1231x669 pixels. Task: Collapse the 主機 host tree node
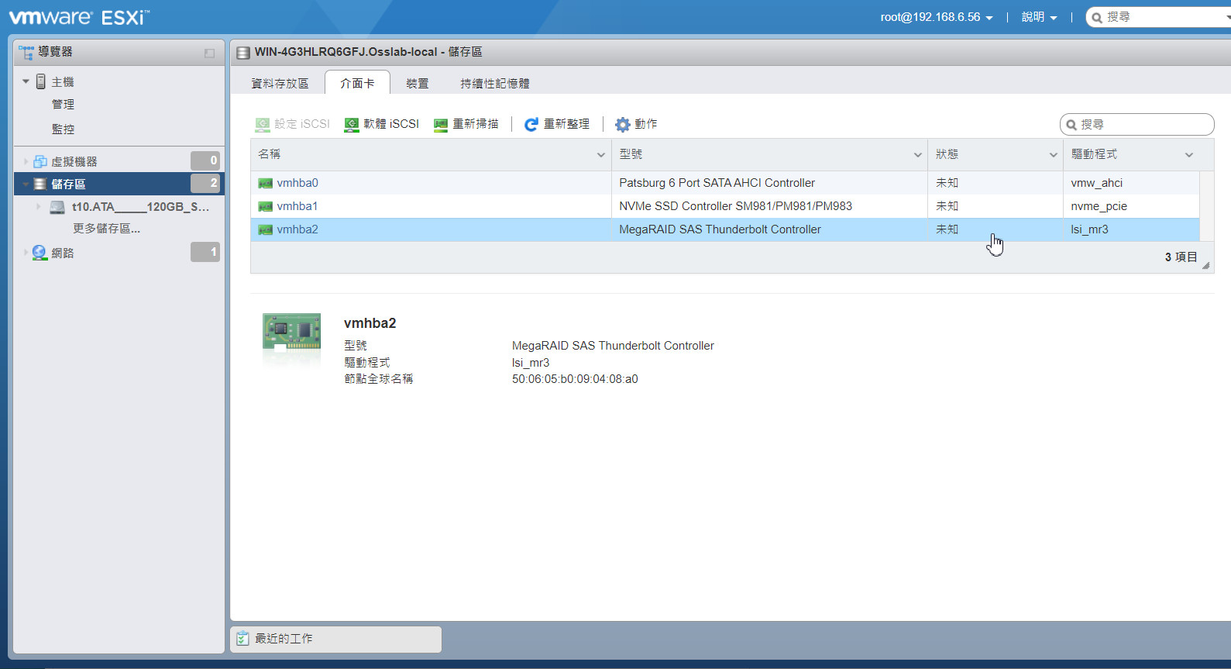[x=26, y=81]
